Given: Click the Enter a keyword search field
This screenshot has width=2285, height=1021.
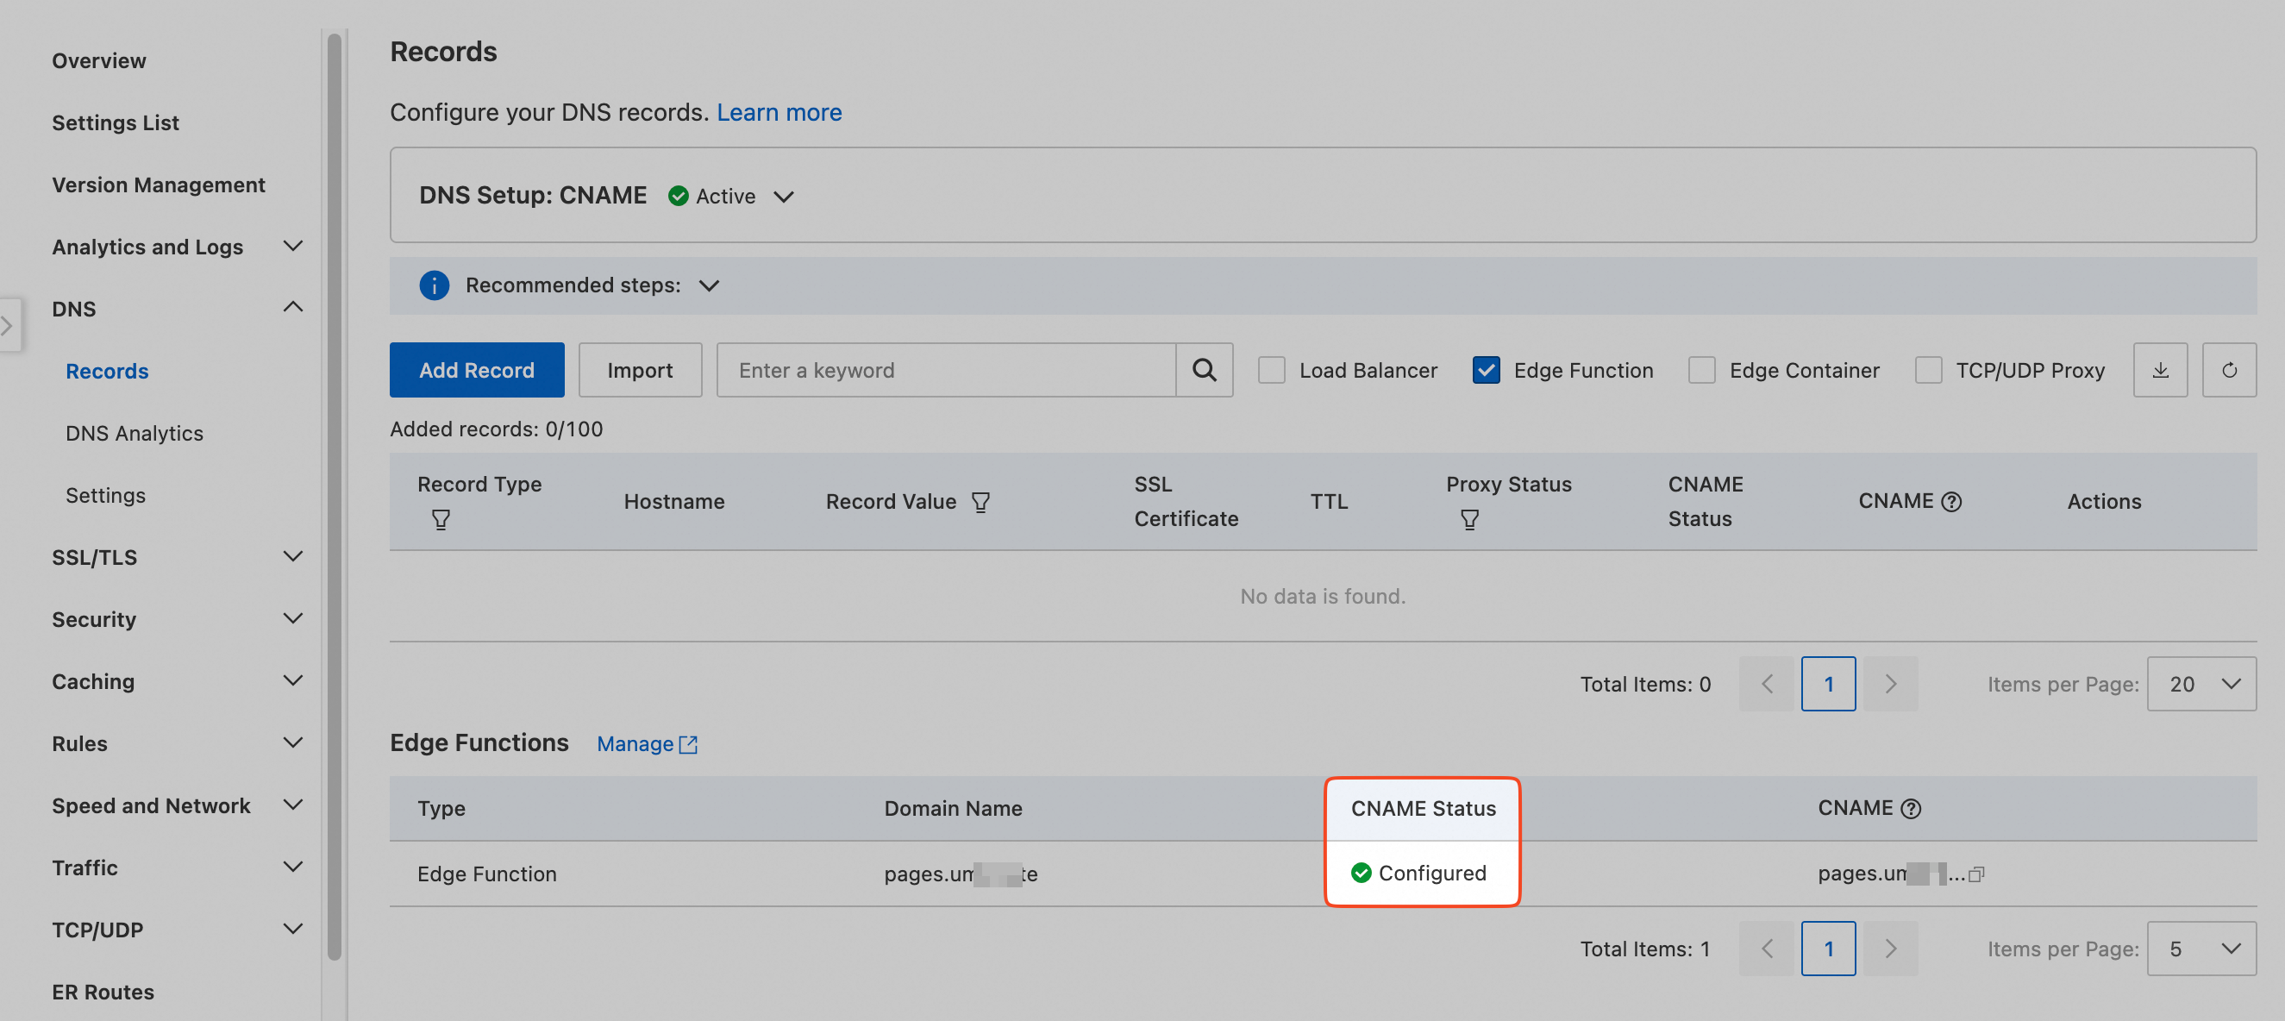Looking at the screenshot, I should click(x=945, y=370).
